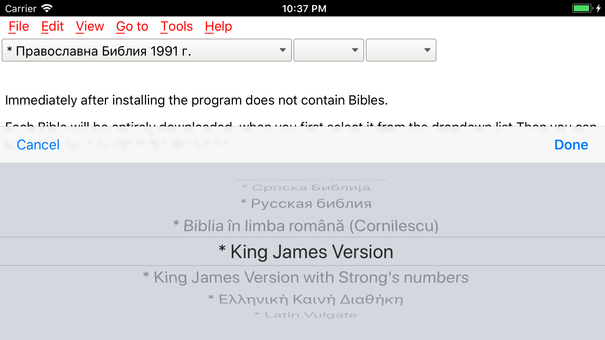Tap the Cancel button in picker

[38, 145]
